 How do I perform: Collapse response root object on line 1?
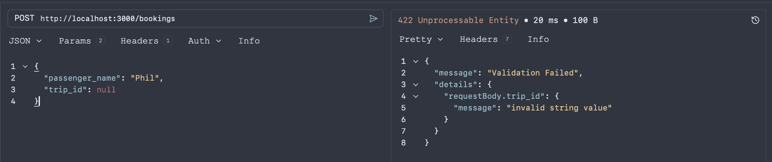415,61
